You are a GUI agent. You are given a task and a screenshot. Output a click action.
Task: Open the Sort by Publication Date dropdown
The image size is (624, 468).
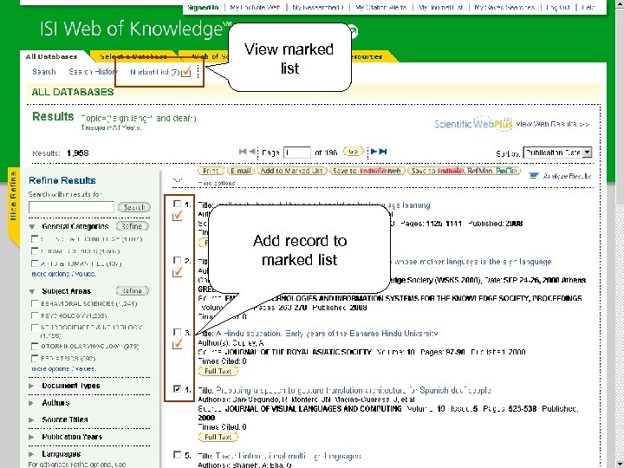[557, 153]
